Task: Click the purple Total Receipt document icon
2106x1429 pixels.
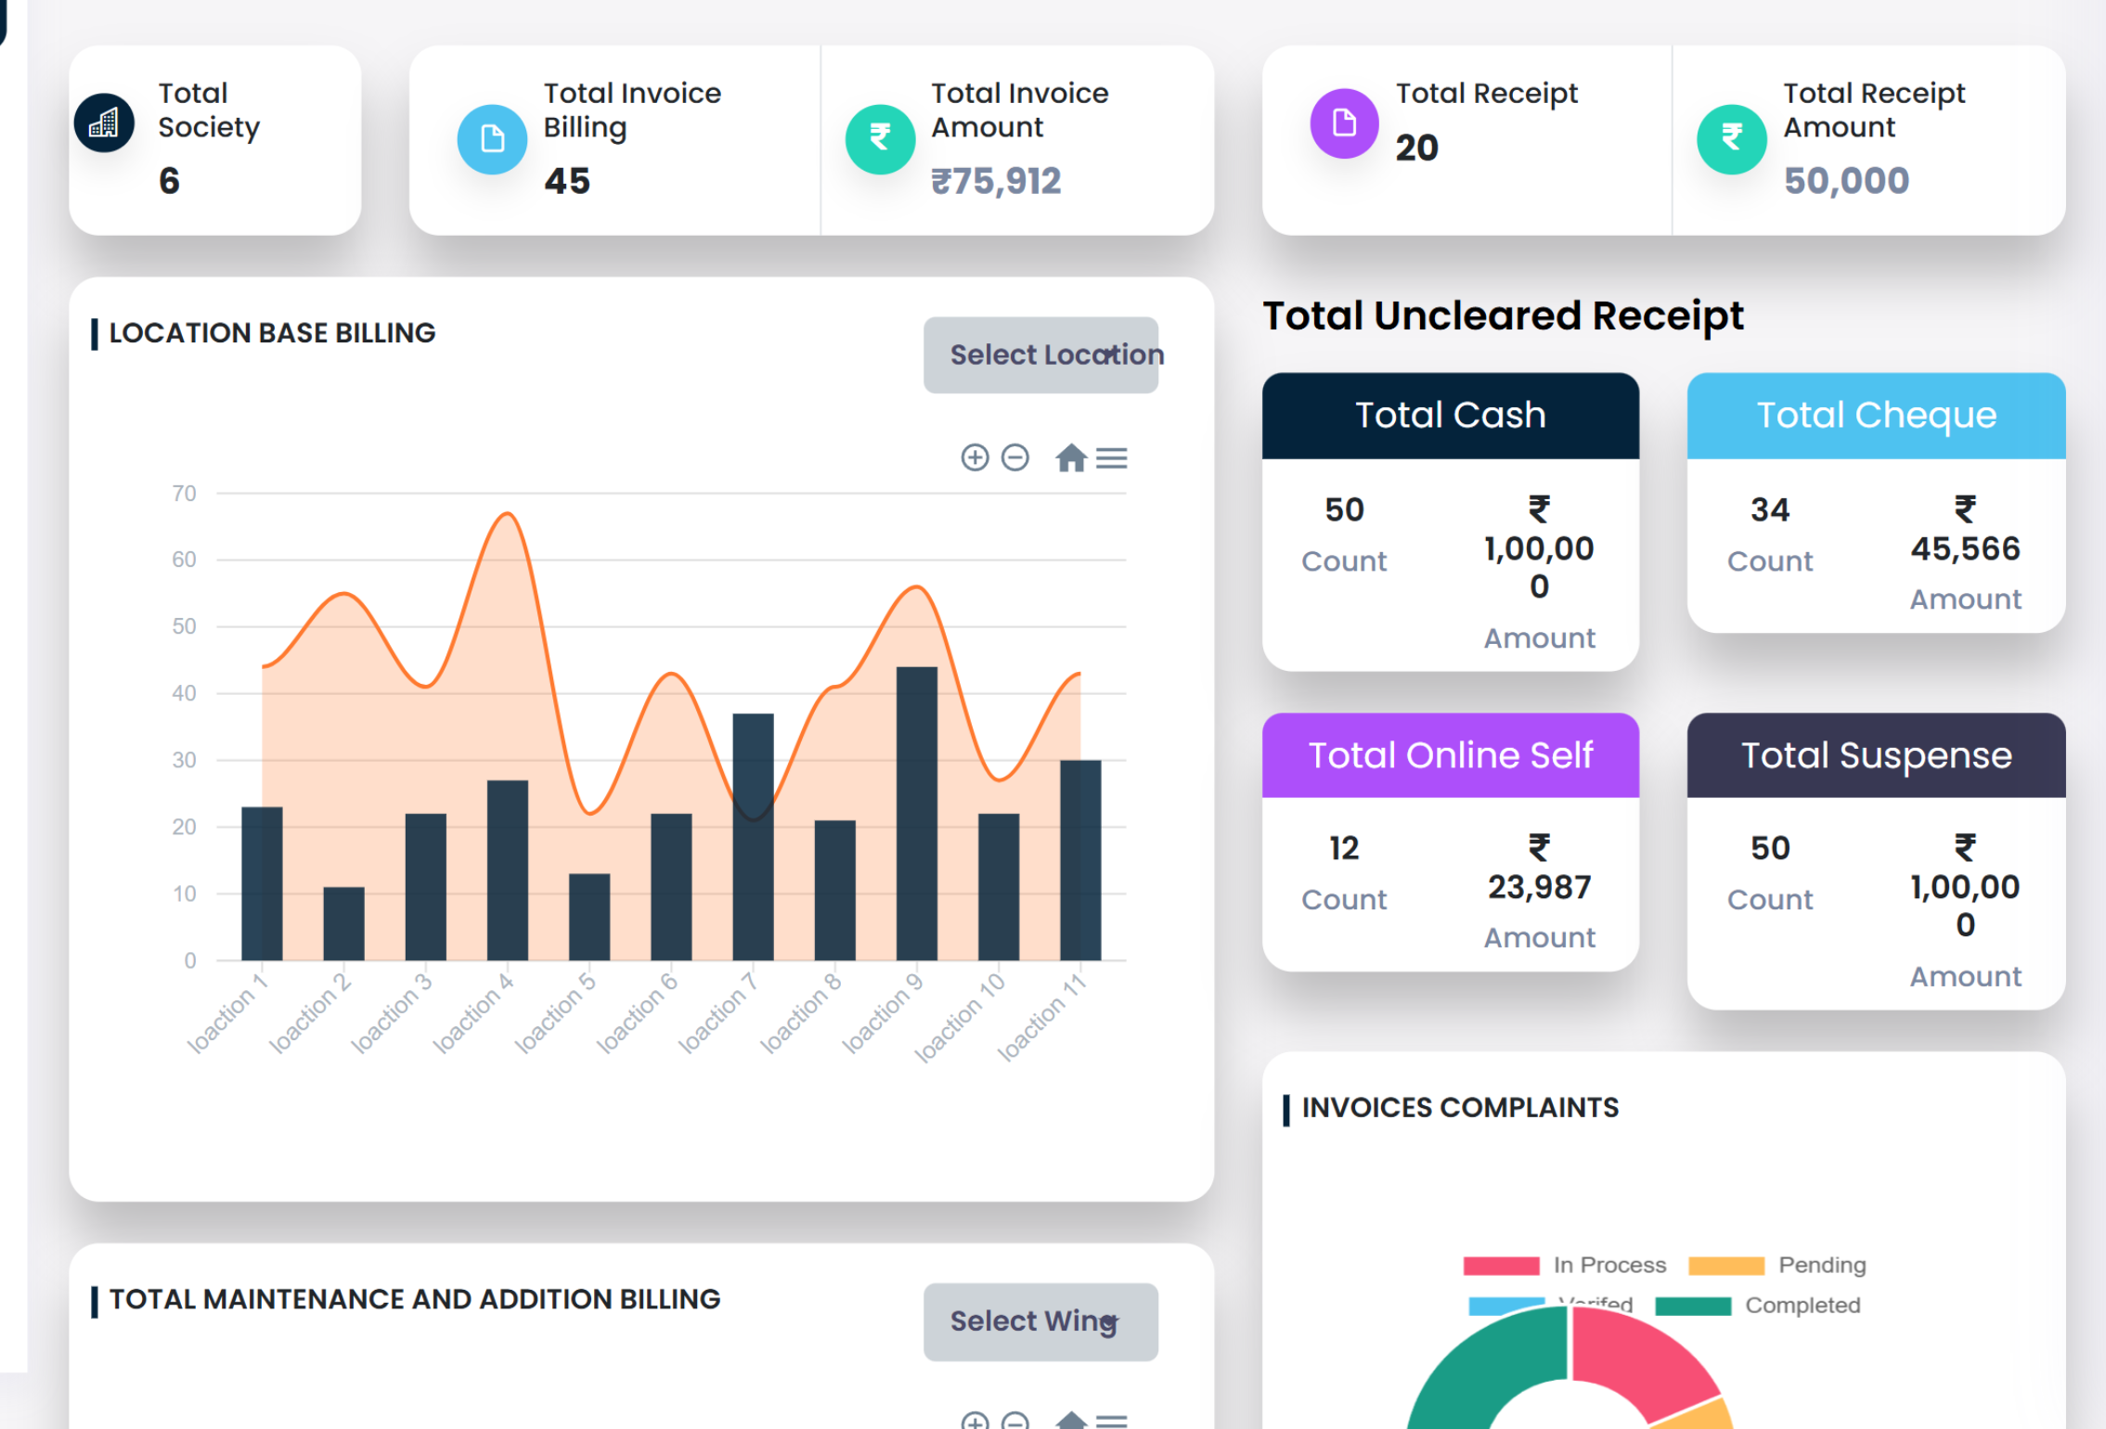Action: point(1344,122)
